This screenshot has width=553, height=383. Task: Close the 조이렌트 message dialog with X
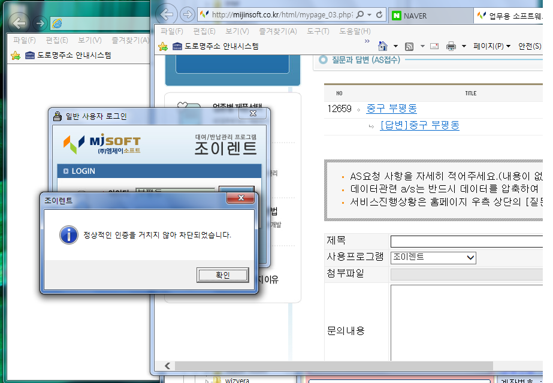(x=241, y=198)
